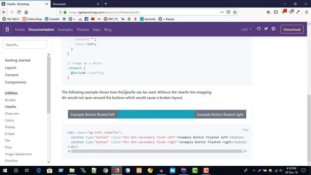Switch to the Document tab
The image size is (311, 175).
(76, 4)
